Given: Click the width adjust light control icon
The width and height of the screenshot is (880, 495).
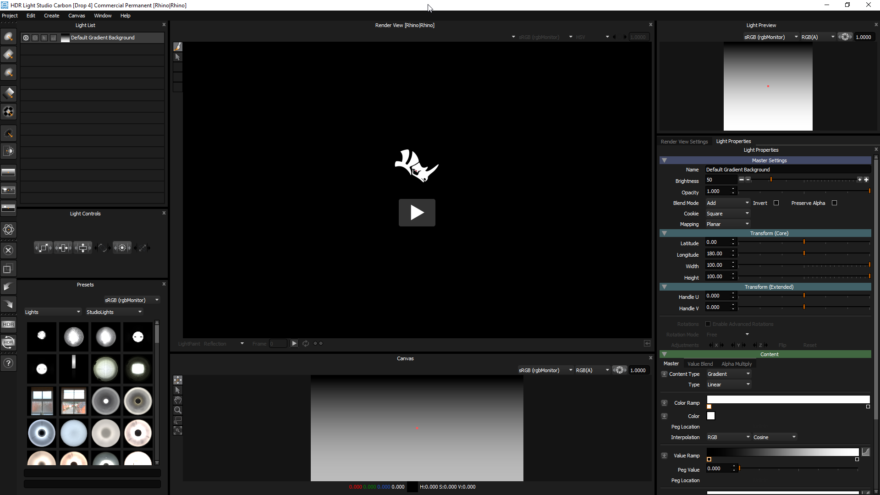Looking at the screenshot, I should (x=63, y=248).
